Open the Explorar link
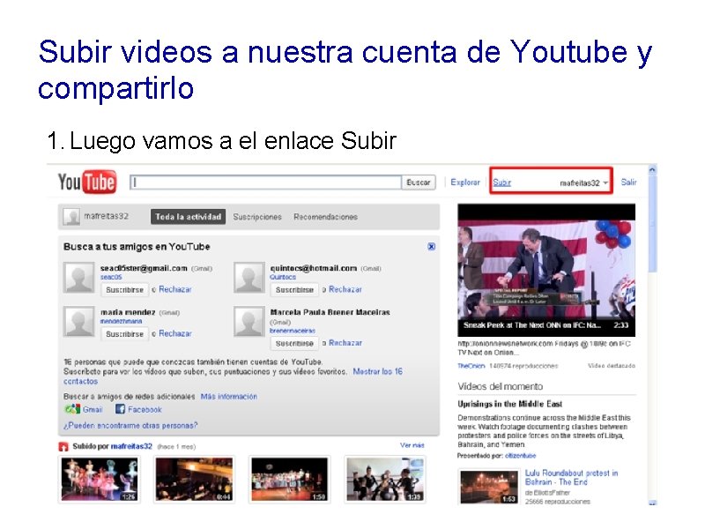Screen dimensions: 705x529 (x=465, y=183)
